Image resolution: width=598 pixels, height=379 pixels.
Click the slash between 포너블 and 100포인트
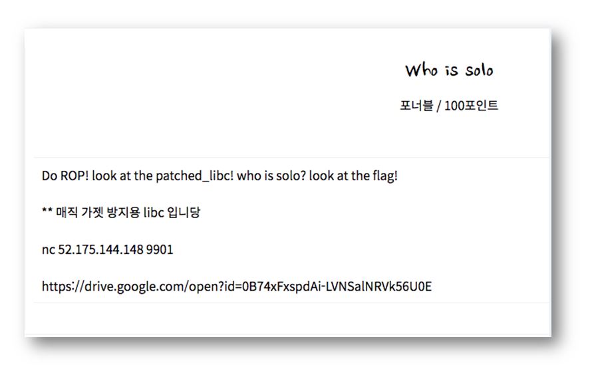click(x=438, y=106)
